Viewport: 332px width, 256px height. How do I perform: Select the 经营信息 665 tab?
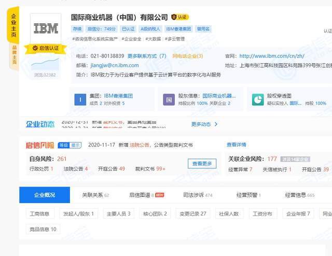pyautogui.click(x=300, y=195)
